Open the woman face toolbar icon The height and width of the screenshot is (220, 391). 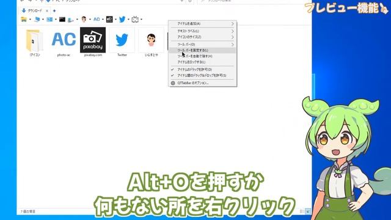point(84,19)
